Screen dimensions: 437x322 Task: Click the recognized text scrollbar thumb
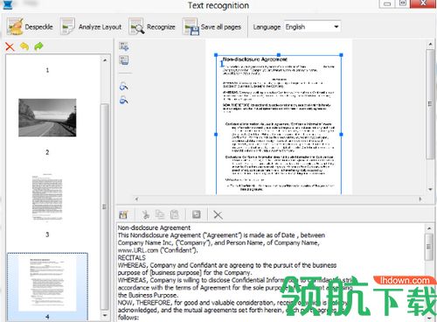pos(429,247)
